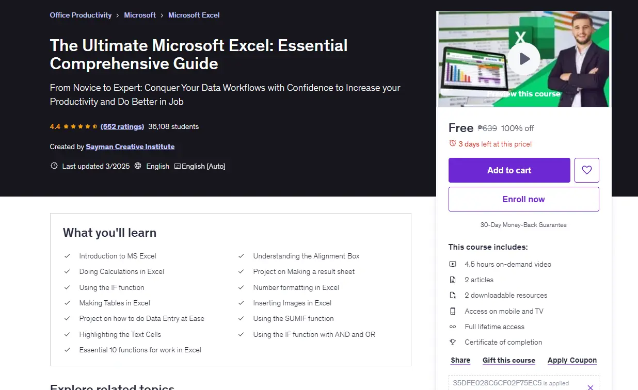The width and height of the screenshot is (638, 390).
Task: Click the trophy certificate icon
Action: 453,342
